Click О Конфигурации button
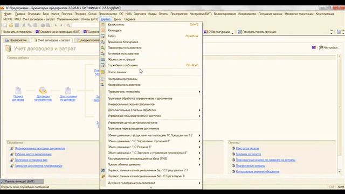Screen dimensions: 345x194 (217, 32)
